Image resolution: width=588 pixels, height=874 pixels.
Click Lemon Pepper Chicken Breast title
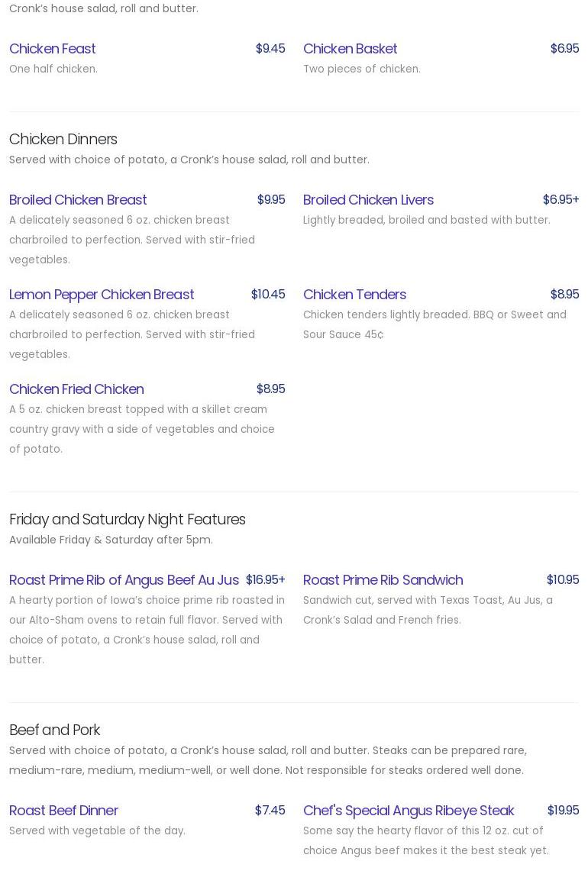(x=102, y=294)
